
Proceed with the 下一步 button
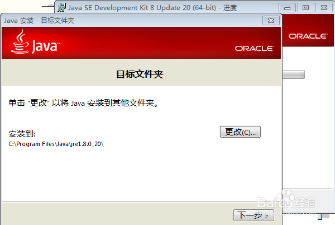[253, 215]
